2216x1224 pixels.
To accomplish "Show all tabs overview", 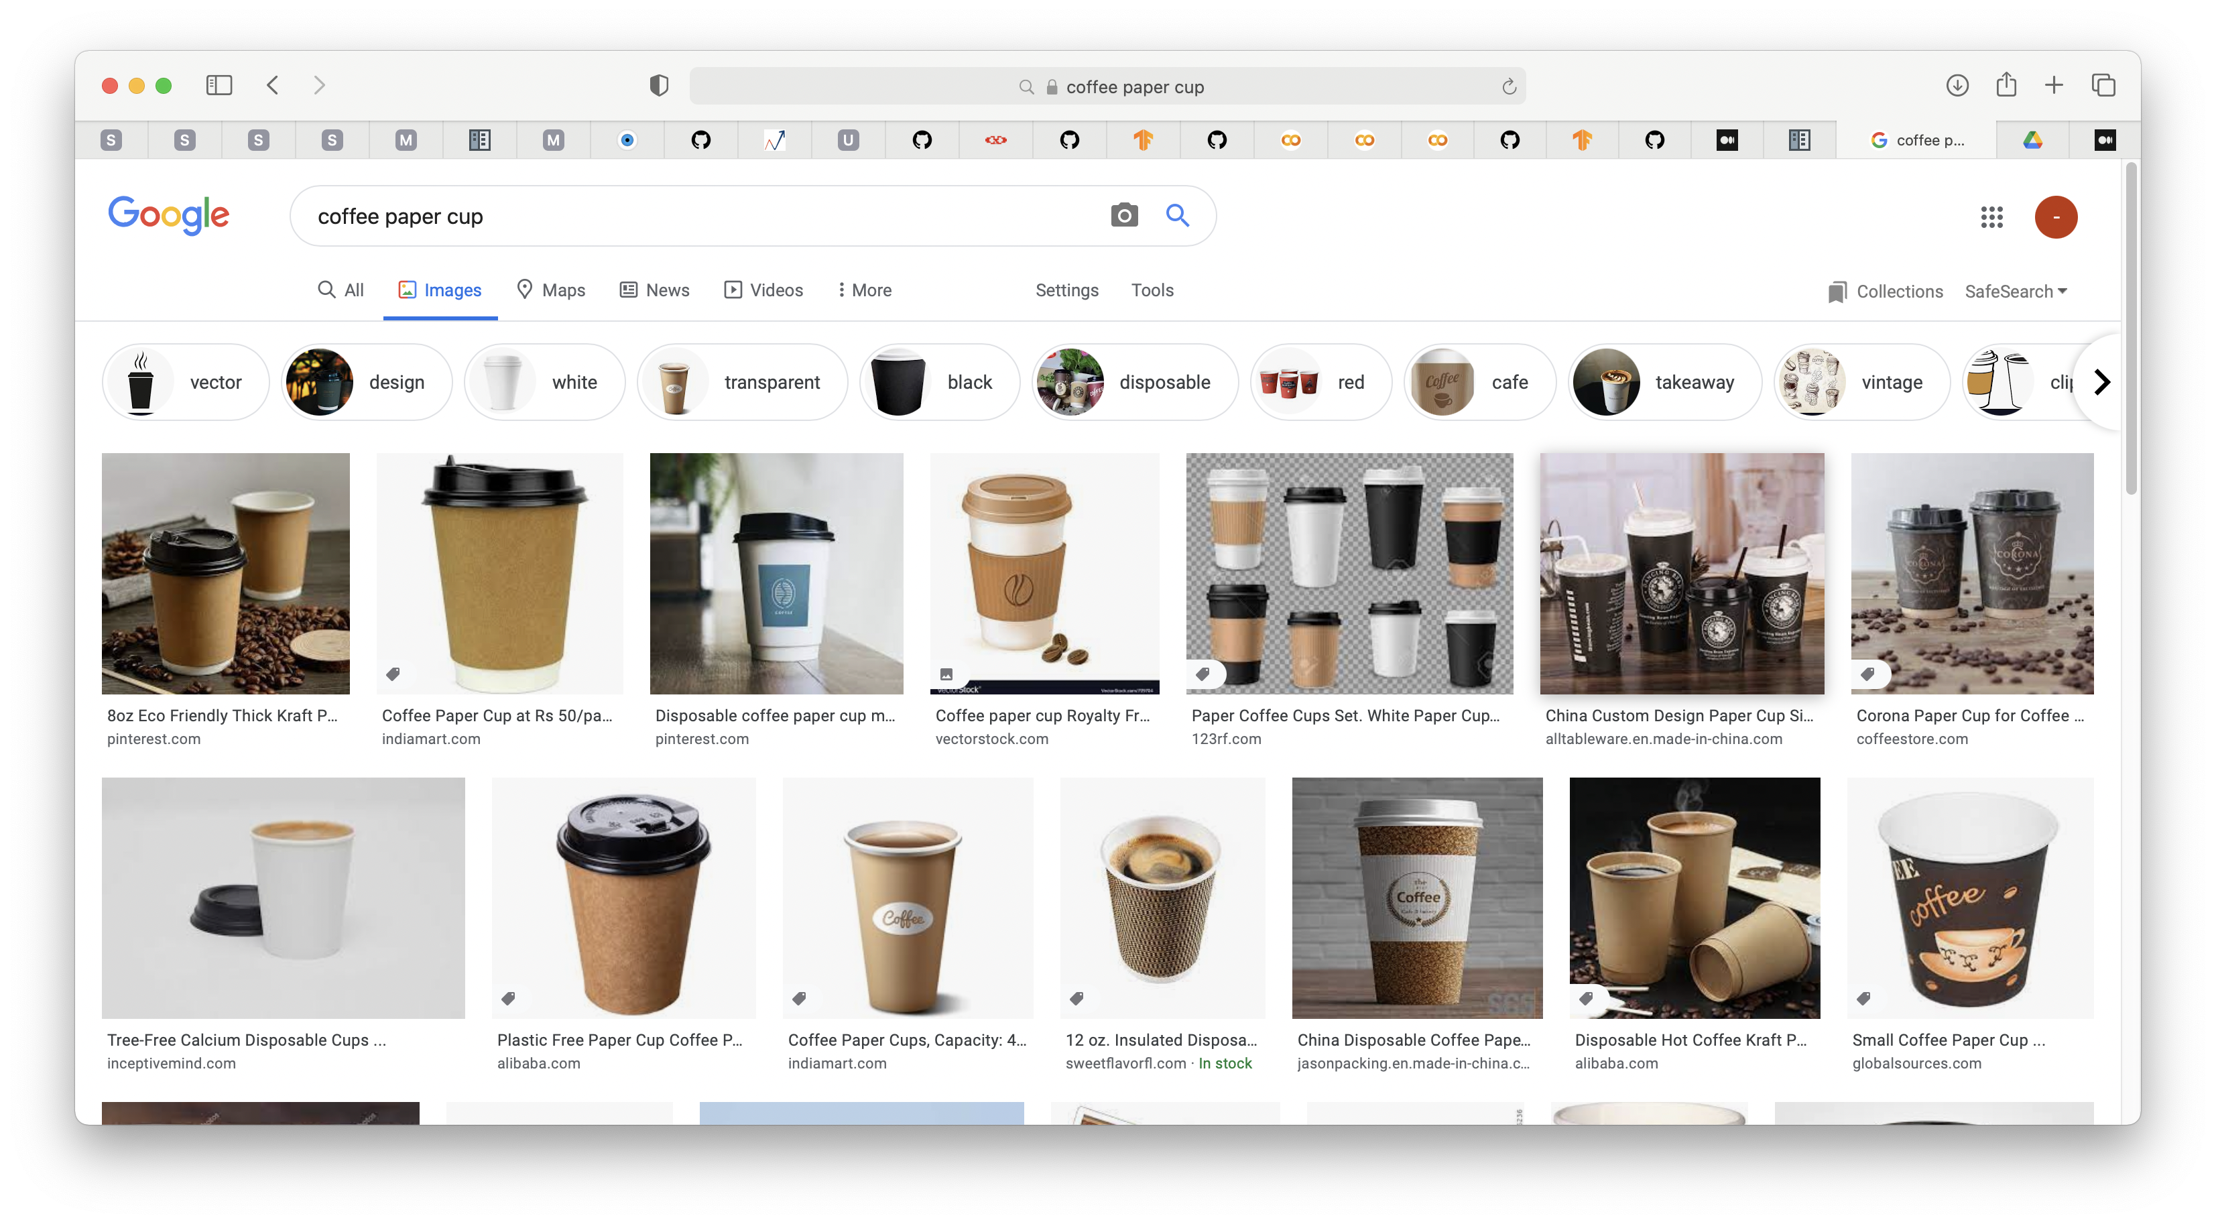I will click(2103, 85).
